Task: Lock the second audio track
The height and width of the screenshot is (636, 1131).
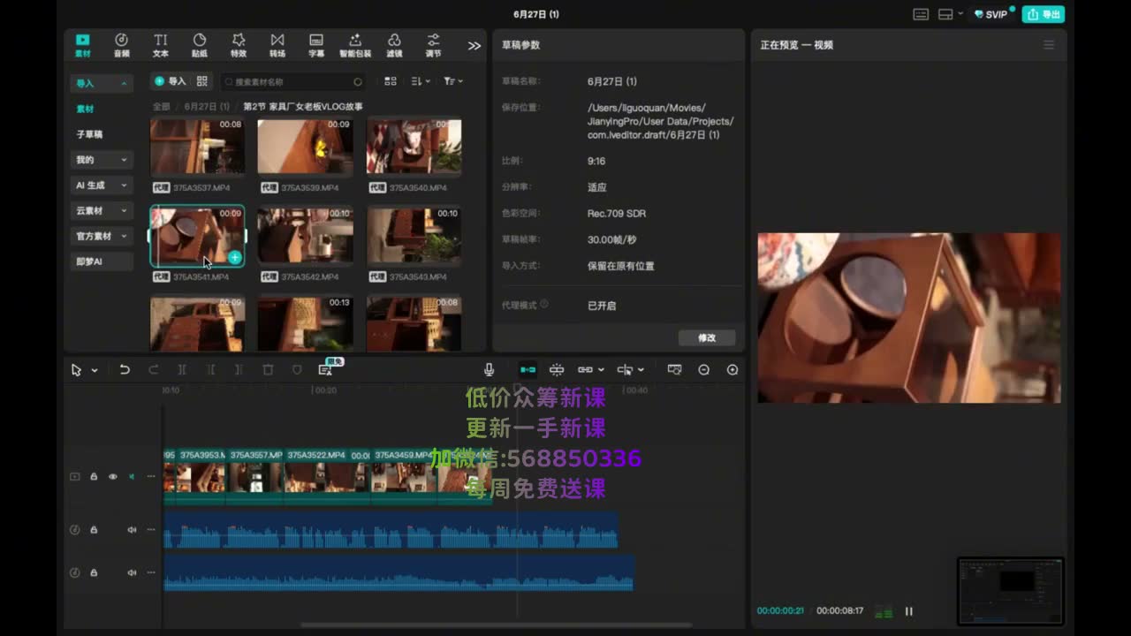Action: (94, 572)
